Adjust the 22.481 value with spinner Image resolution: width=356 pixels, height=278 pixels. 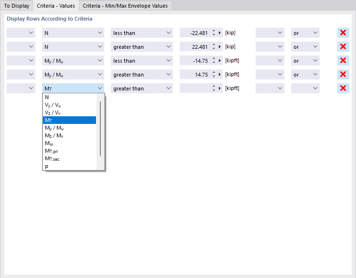pos(214,46)
